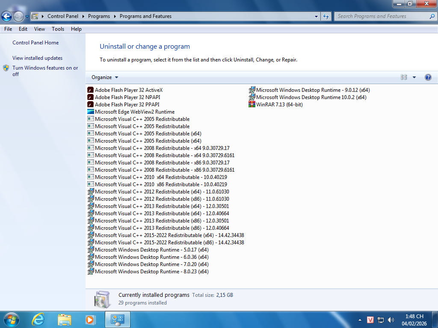This screenshot has width=438, height=328.
Task: Open the Organize dropdown
Action: (x=105, y=77)
